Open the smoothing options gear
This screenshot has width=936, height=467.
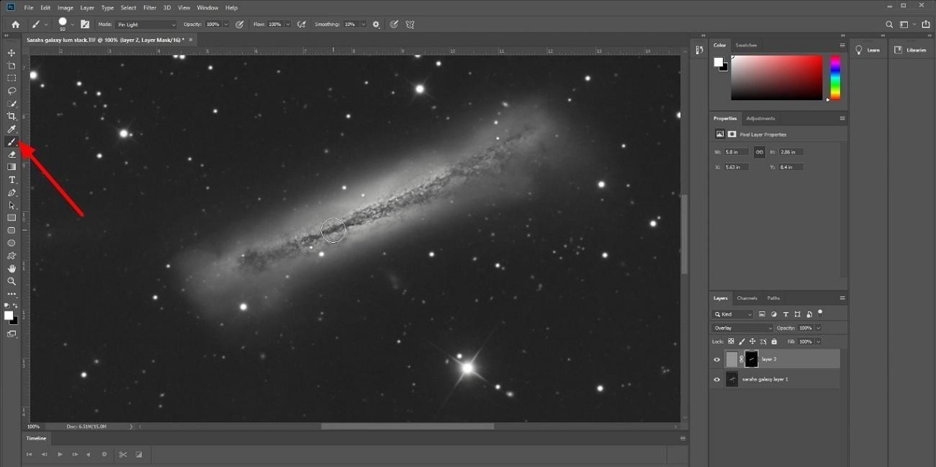(376, 25)
